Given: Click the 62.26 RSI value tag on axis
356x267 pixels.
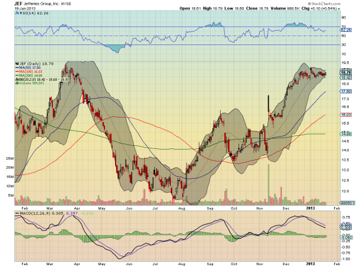Looking at the screenshot, I should pyautogui.click(x=346, y=30).
